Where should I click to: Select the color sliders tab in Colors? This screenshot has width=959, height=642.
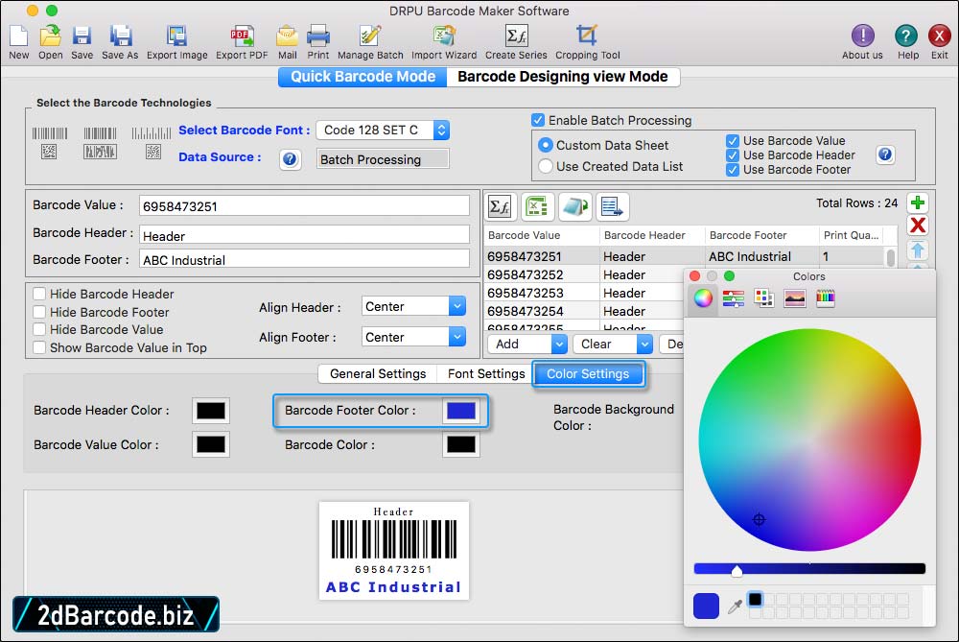pyautogui.click(x=734, y=298)
